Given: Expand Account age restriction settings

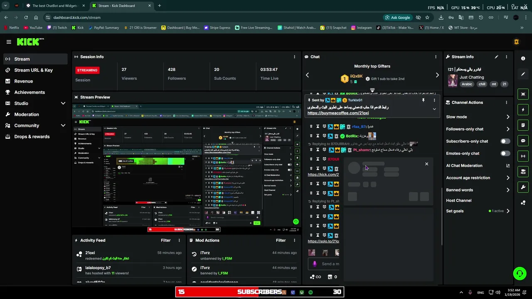Looking at the screenshot, I should [507, 178].
